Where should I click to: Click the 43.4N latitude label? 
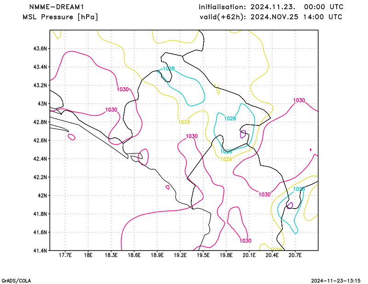tap(40, 67)
